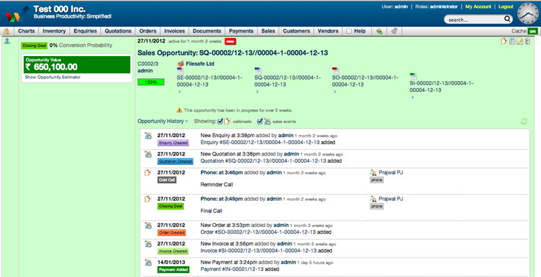Click the refresh icon in opportunity history
Viewport: 541px width, 277px height.
click(x=523, y=122)
